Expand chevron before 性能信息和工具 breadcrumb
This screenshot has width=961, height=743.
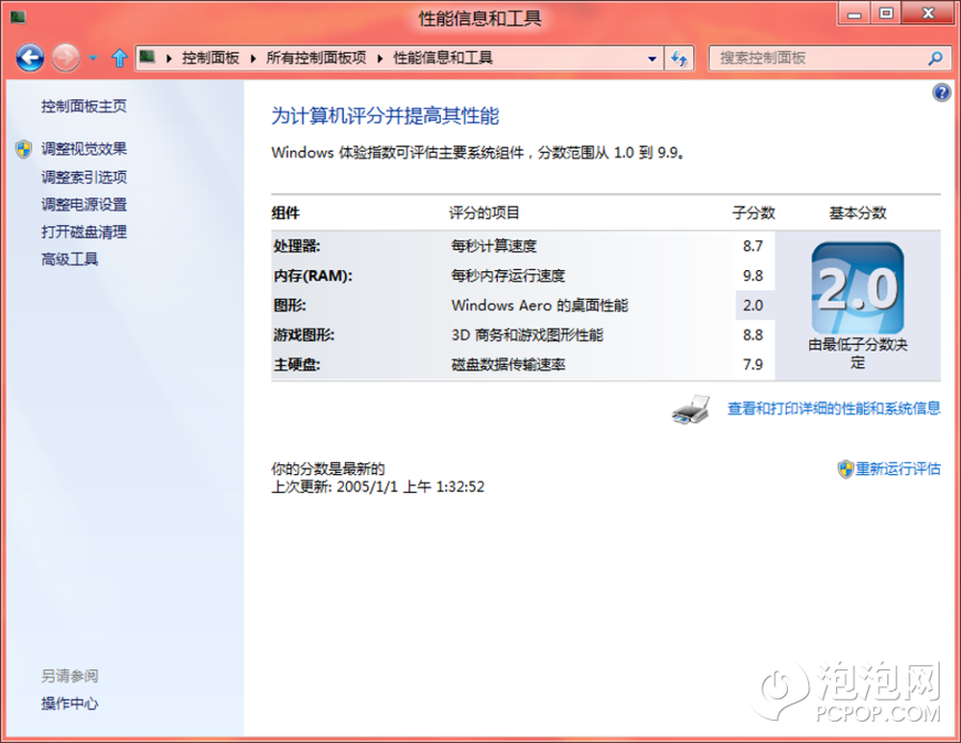click(380, 59)
